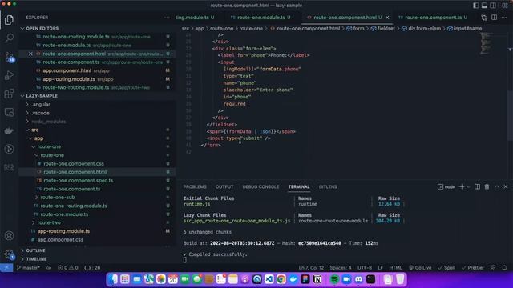
Task: Open the Accounts menu icon
Action: [9, 235]
